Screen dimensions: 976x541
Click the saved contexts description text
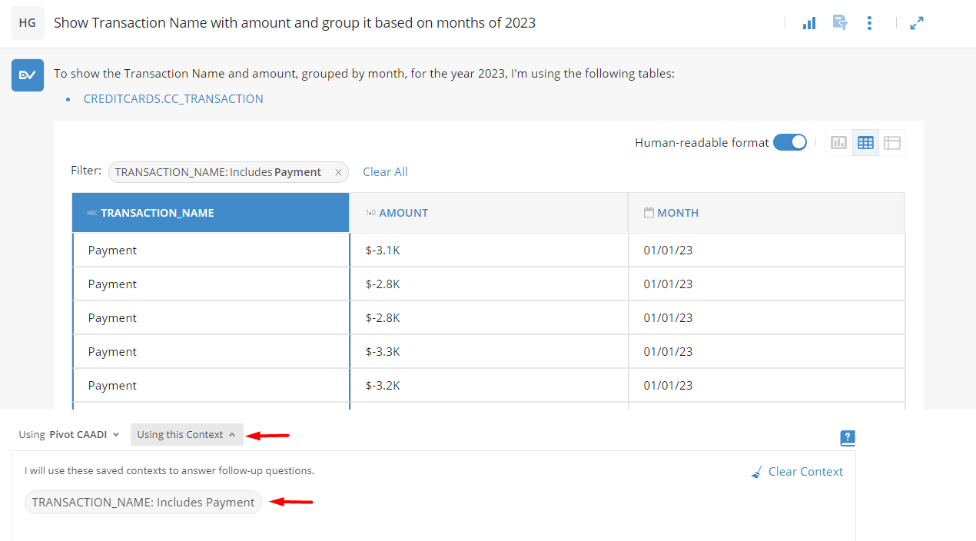pos(169,470)
